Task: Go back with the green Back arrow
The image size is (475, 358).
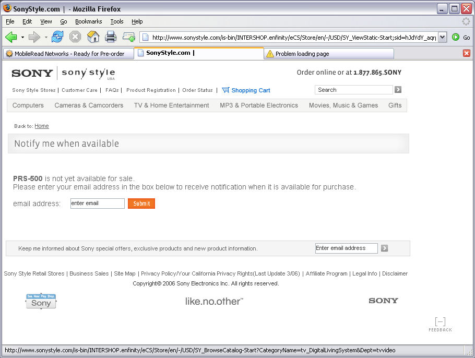Action: click(x=11, y=37)
